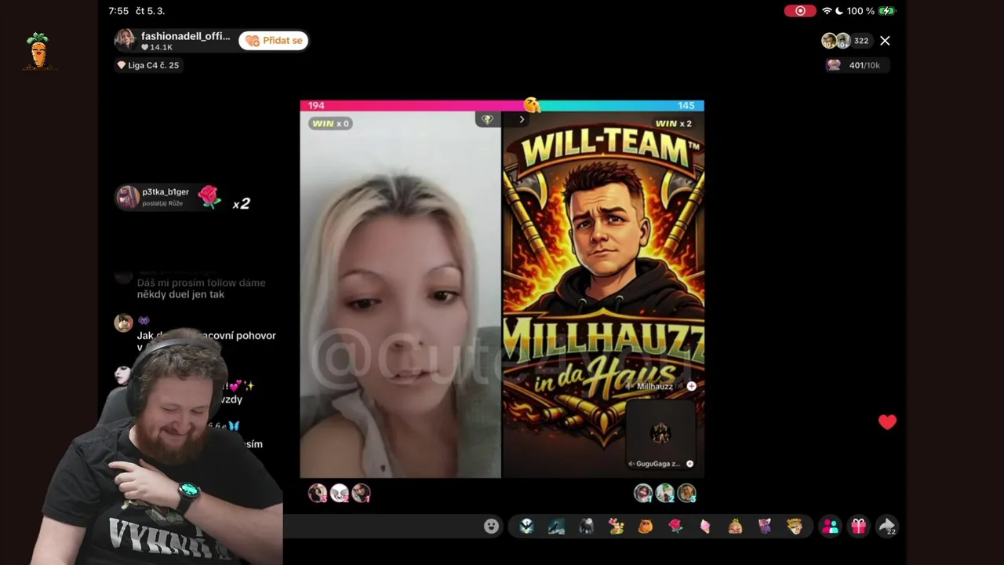Open fashionadell_offi host profile avatar
This screenshot has width=1004, height=565.
(x=125, y=40)
